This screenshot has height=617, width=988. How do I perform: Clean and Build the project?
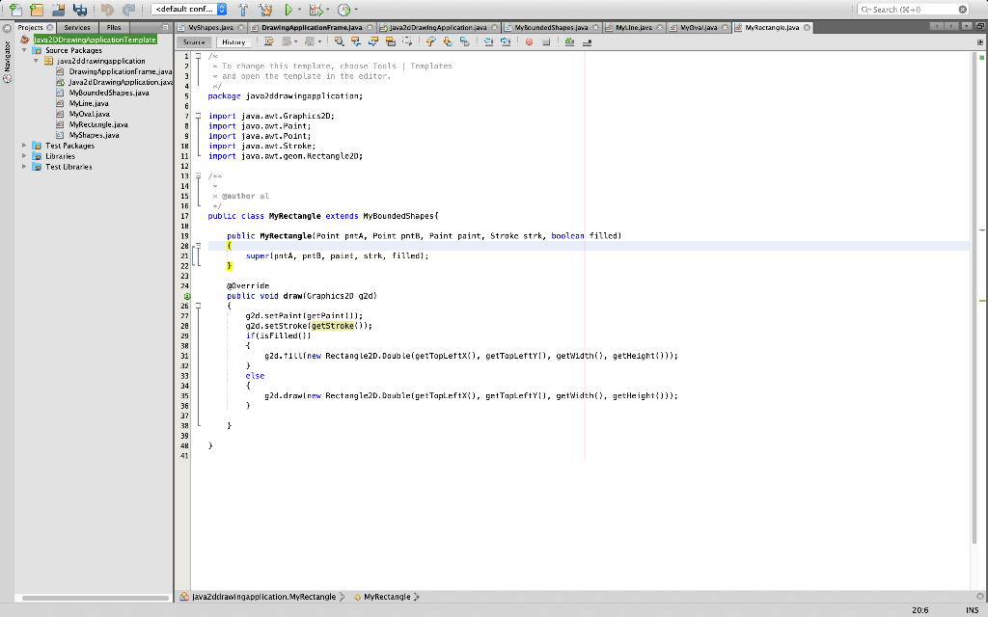[265, 9]
